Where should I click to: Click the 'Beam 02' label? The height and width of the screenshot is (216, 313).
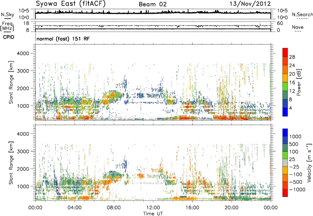(153, 4)
